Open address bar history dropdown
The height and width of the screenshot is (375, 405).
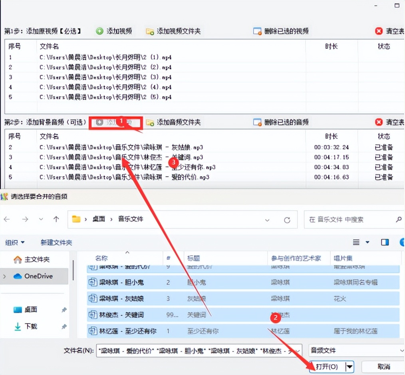(x=267, y=220)
